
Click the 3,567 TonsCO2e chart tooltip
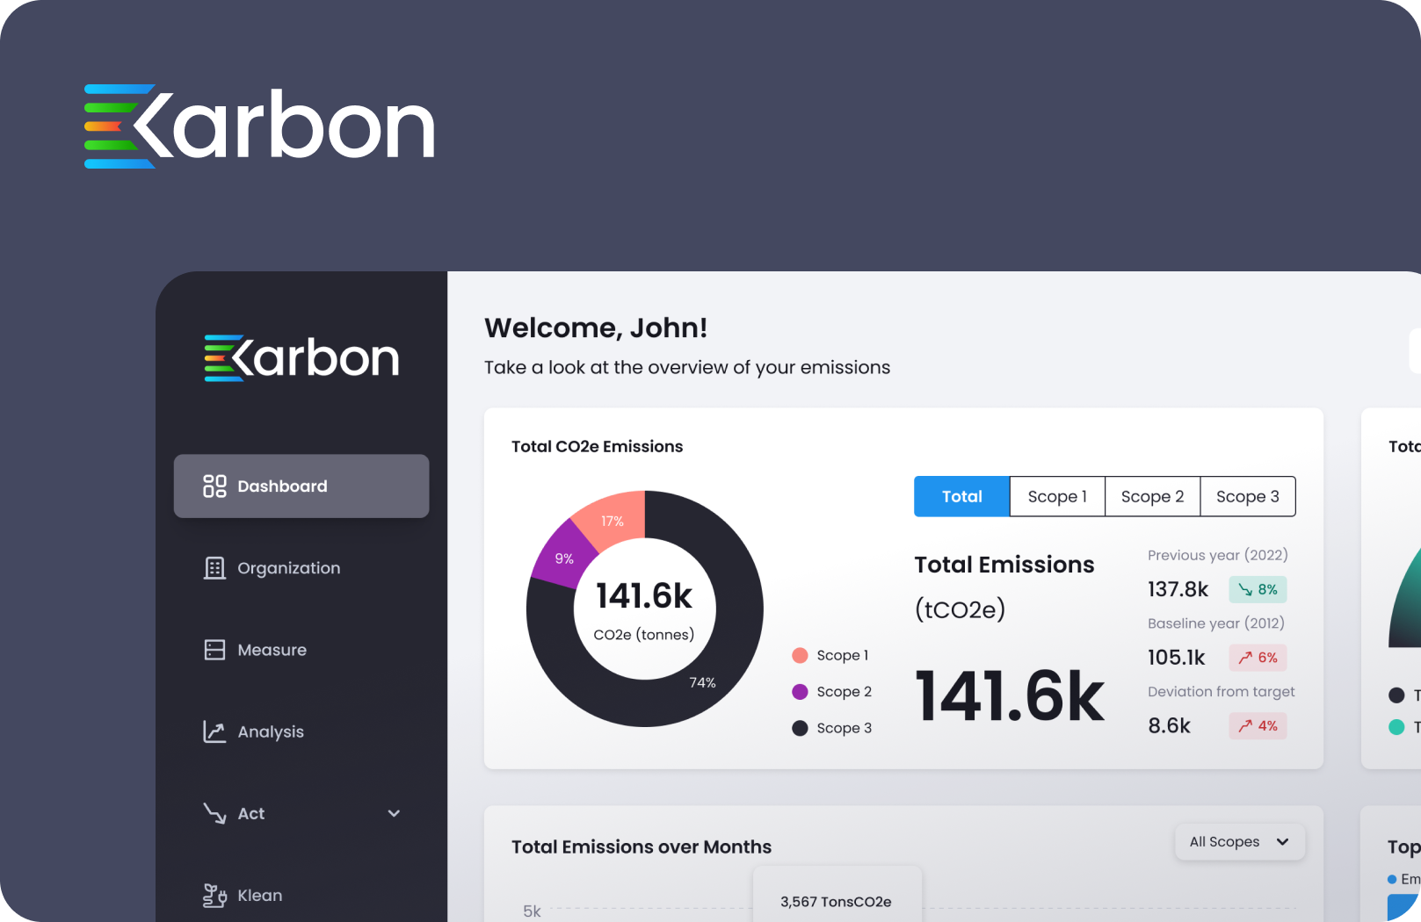[836, 901]
